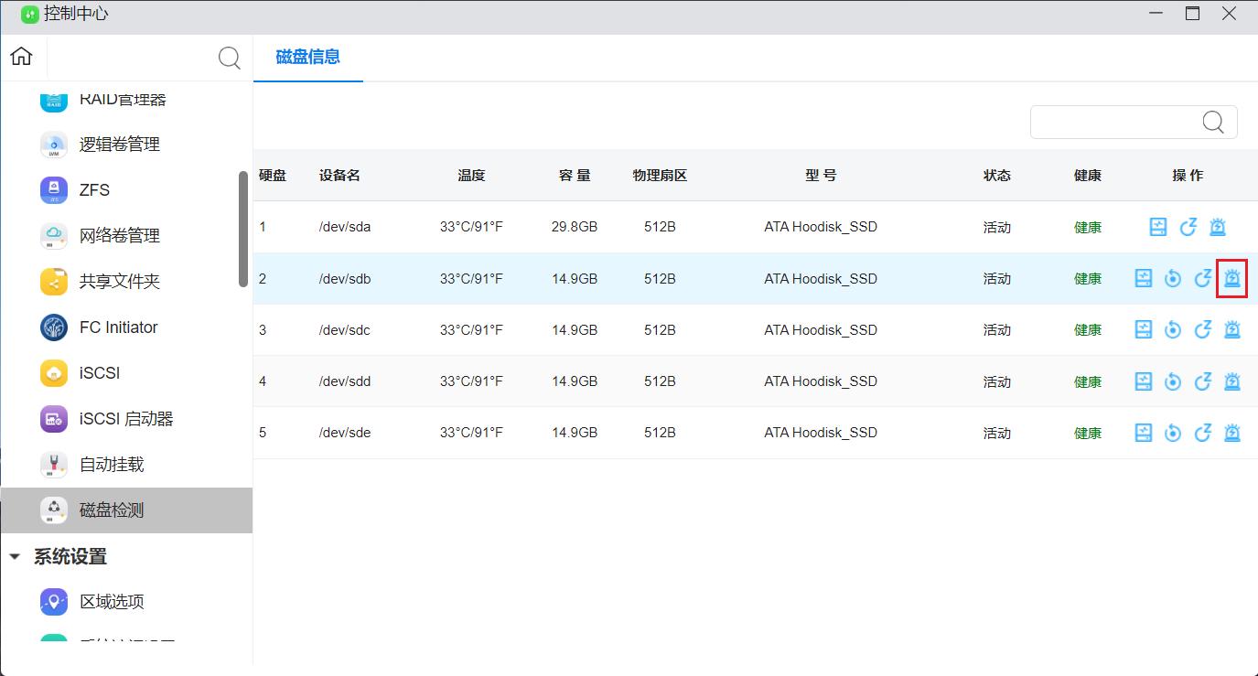Click the locate-disk beacon icon for /dev/sdb
Screen dimensions: 1258x676
(1232, 278)
